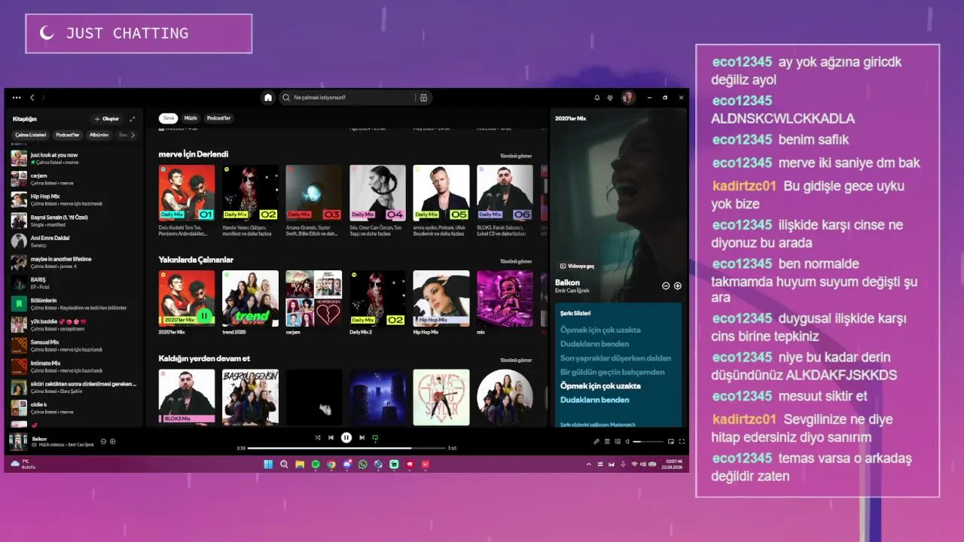Viewport: 964px width, 542px height.
Task: Open the "just look at you now" playlist
Action: point(75,158)
